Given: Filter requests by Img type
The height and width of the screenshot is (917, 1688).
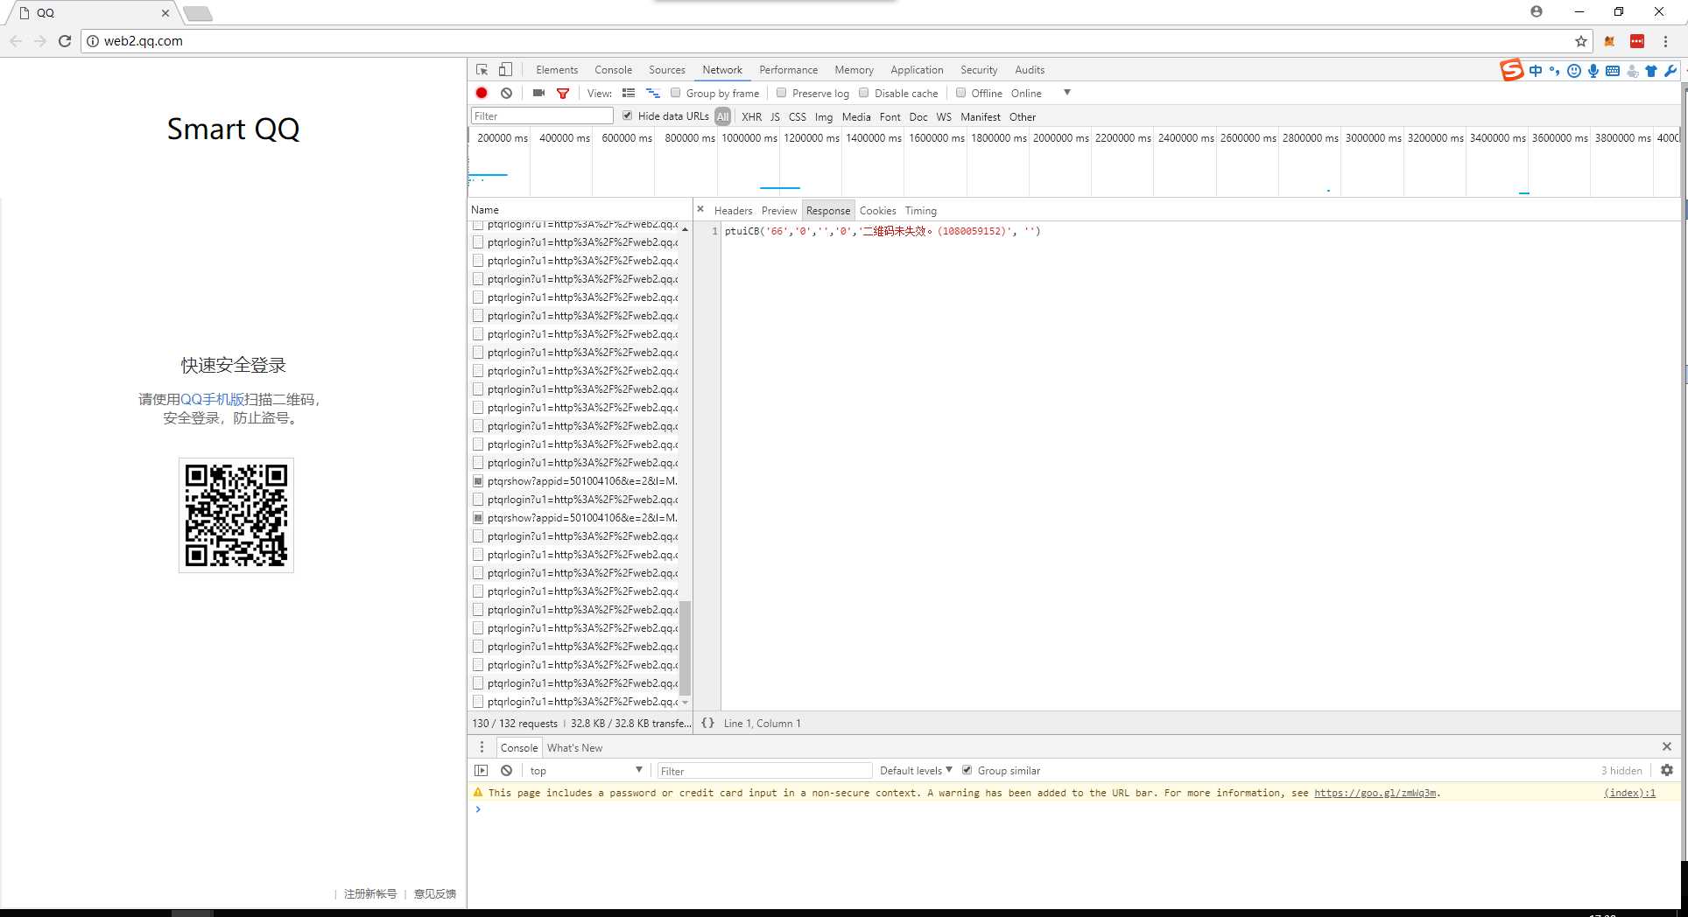Looking at the screenshot, I should (x=824, y=116).
